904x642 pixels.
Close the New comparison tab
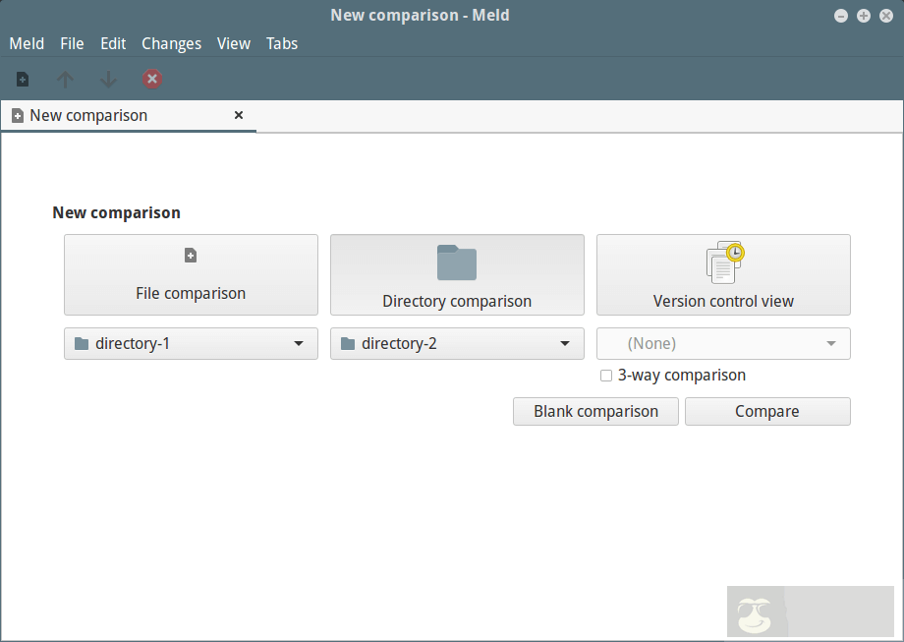click(239, 115)
